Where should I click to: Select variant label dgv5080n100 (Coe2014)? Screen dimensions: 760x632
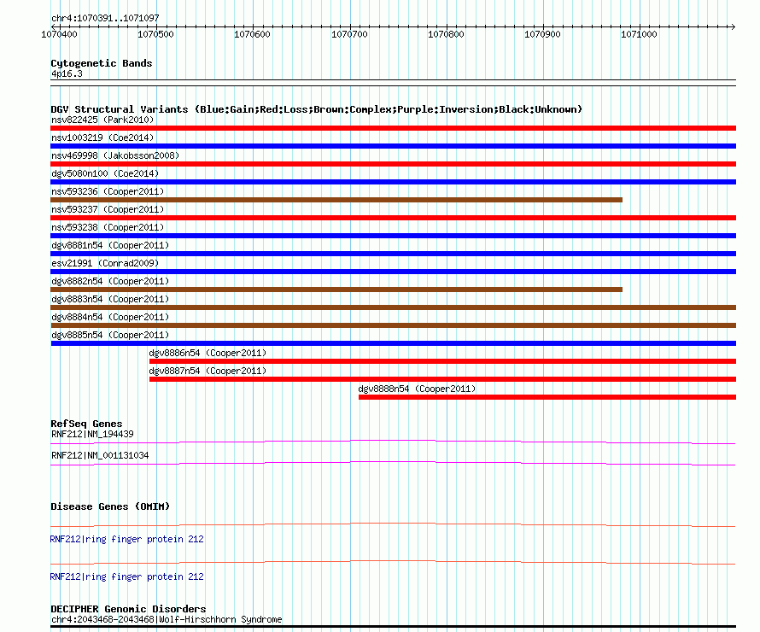pos(105,173)
